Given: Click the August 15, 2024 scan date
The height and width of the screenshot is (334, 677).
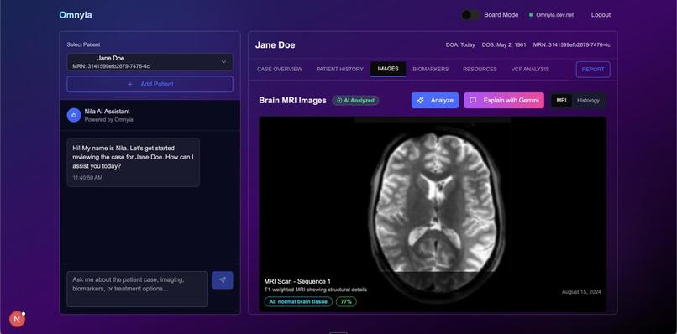Looking at the screenshot, I should (x=581, y=292).
